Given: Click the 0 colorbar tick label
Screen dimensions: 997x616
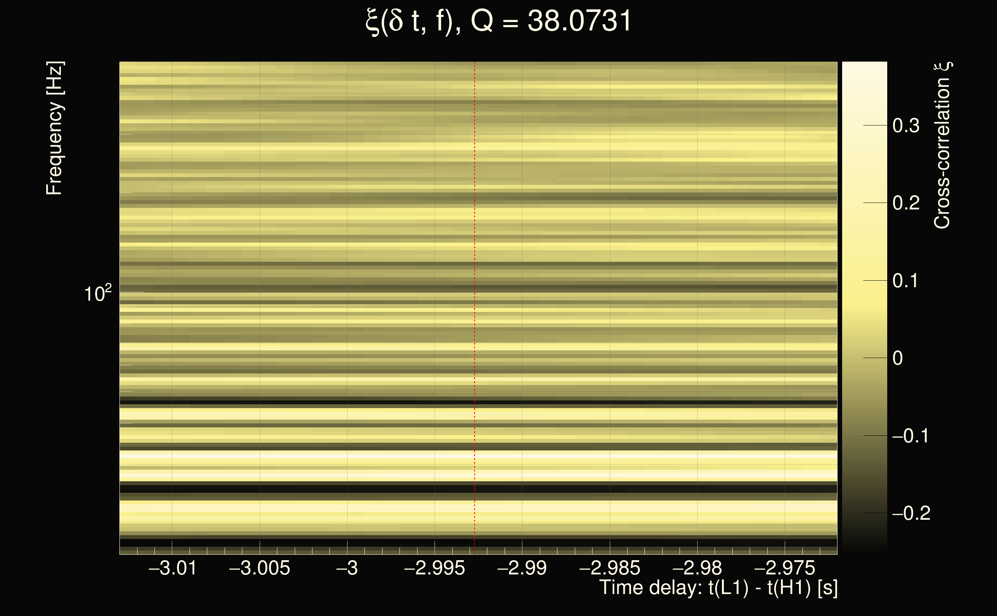Looking at the screenshot, I should 898,358.
